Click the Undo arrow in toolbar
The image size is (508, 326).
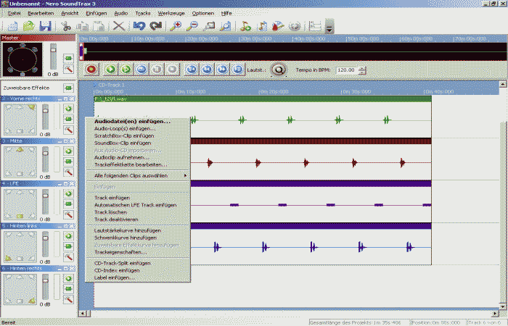pyautogui.click(x=139, y=26)
